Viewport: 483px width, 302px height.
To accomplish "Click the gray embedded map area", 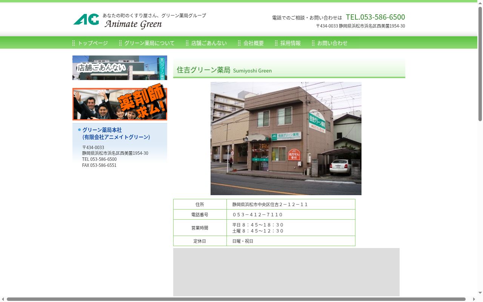I will tap(286, 272).
